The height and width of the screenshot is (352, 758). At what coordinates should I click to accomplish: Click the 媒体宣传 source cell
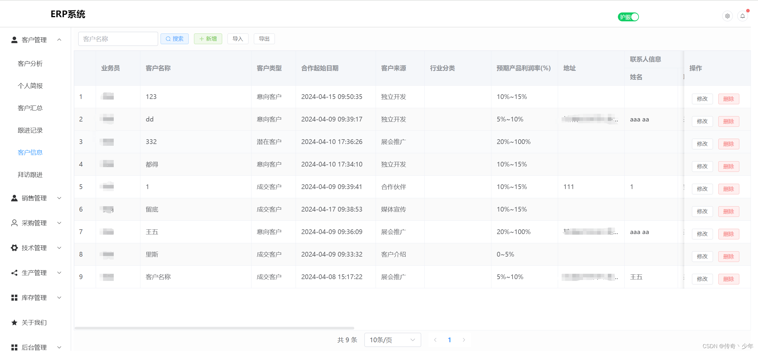pyautogui.click(x=393, y=209)
